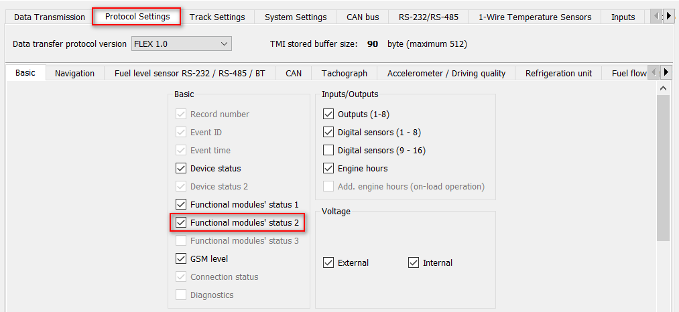This screenshot has width=679, height=312.
Task: Toggle Functional modules' status 2 checkbox
Action: click(181, 223)
